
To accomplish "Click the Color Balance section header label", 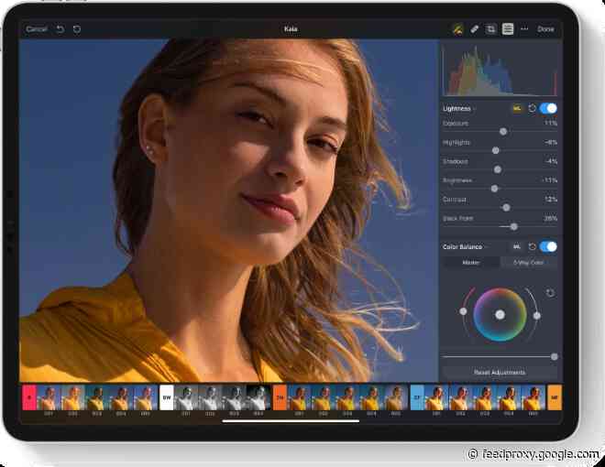I will point(463,246).
